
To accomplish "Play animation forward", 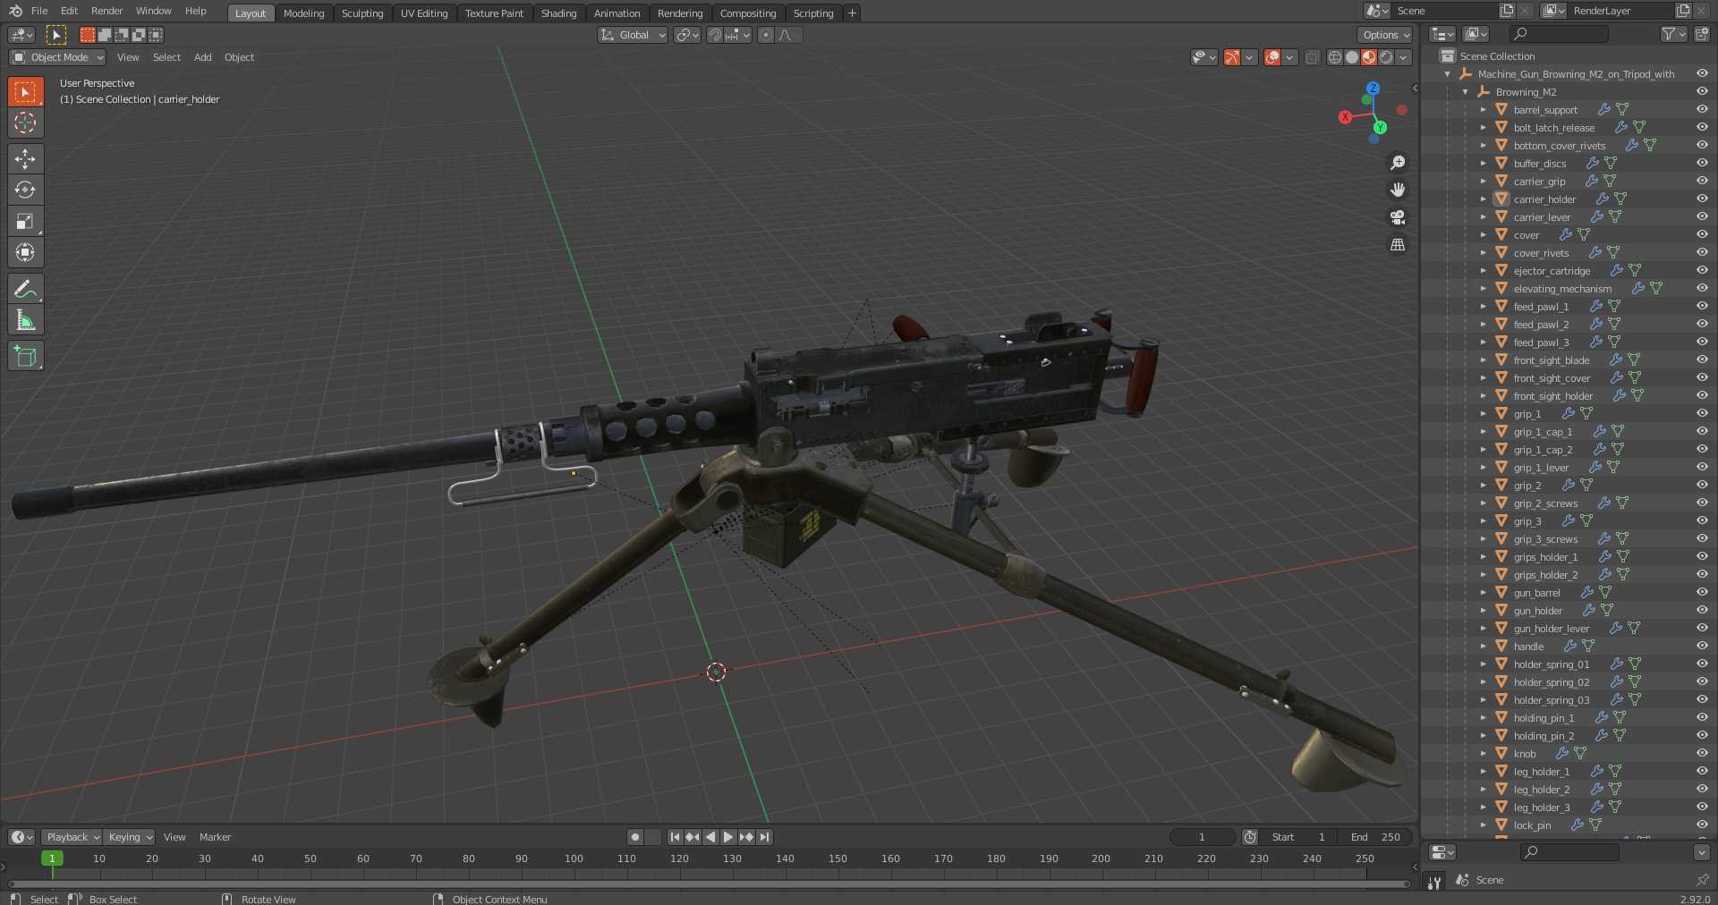I will 728,837.
